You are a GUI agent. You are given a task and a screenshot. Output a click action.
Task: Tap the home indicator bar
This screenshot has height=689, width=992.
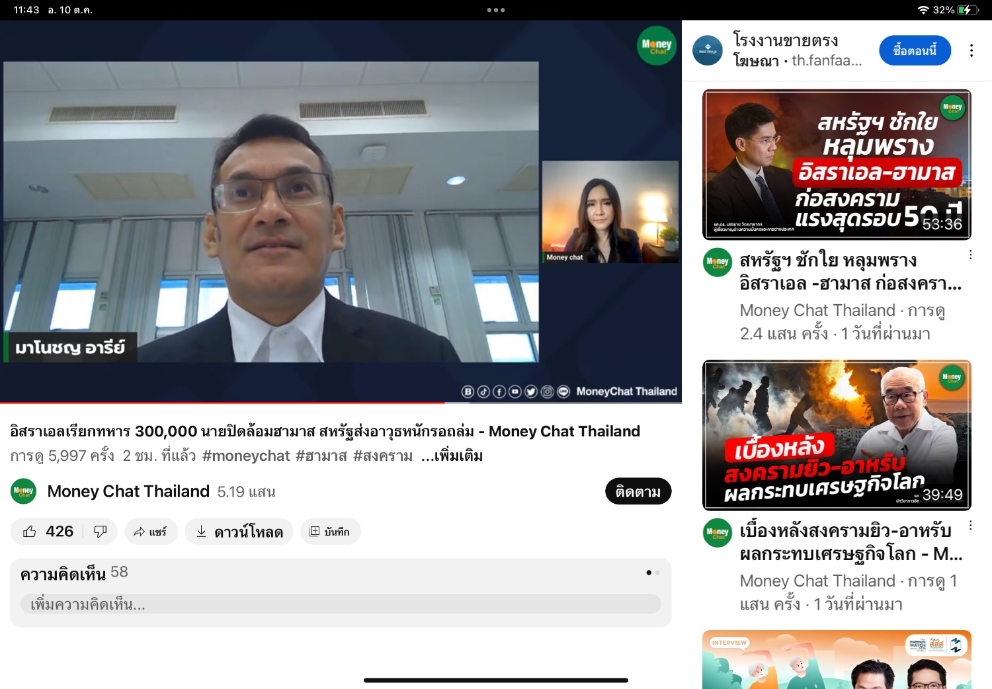click(496, 680)
